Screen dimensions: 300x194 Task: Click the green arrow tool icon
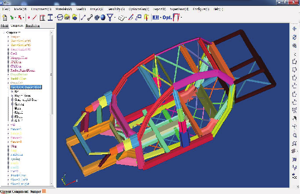(x=12, y=18)
